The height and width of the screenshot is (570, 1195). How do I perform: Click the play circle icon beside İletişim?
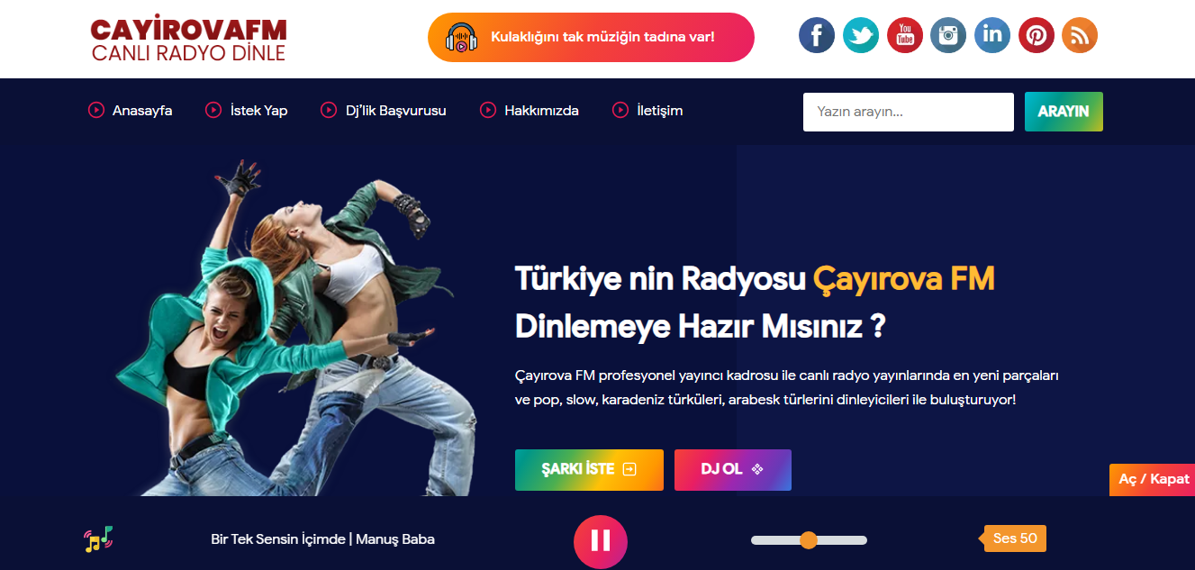(620, 110)
